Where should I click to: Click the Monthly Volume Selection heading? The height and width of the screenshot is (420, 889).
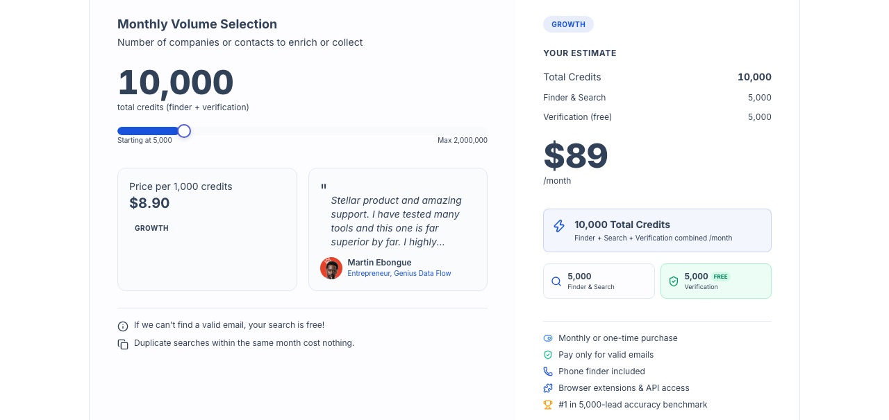197,24
